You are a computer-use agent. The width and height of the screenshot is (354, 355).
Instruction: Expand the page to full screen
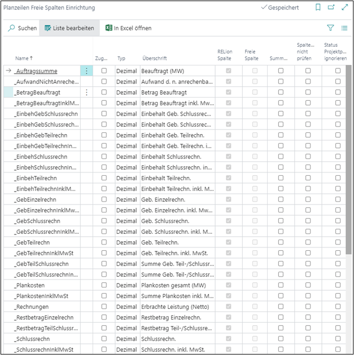pyautogui.click(x=344, y=8)
